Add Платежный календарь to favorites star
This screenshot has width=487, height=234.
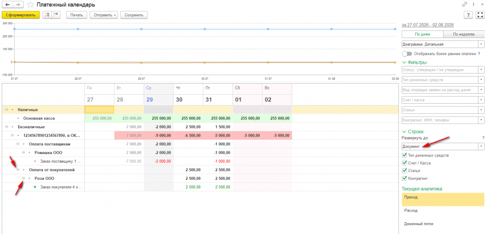(x=30, y=5)
